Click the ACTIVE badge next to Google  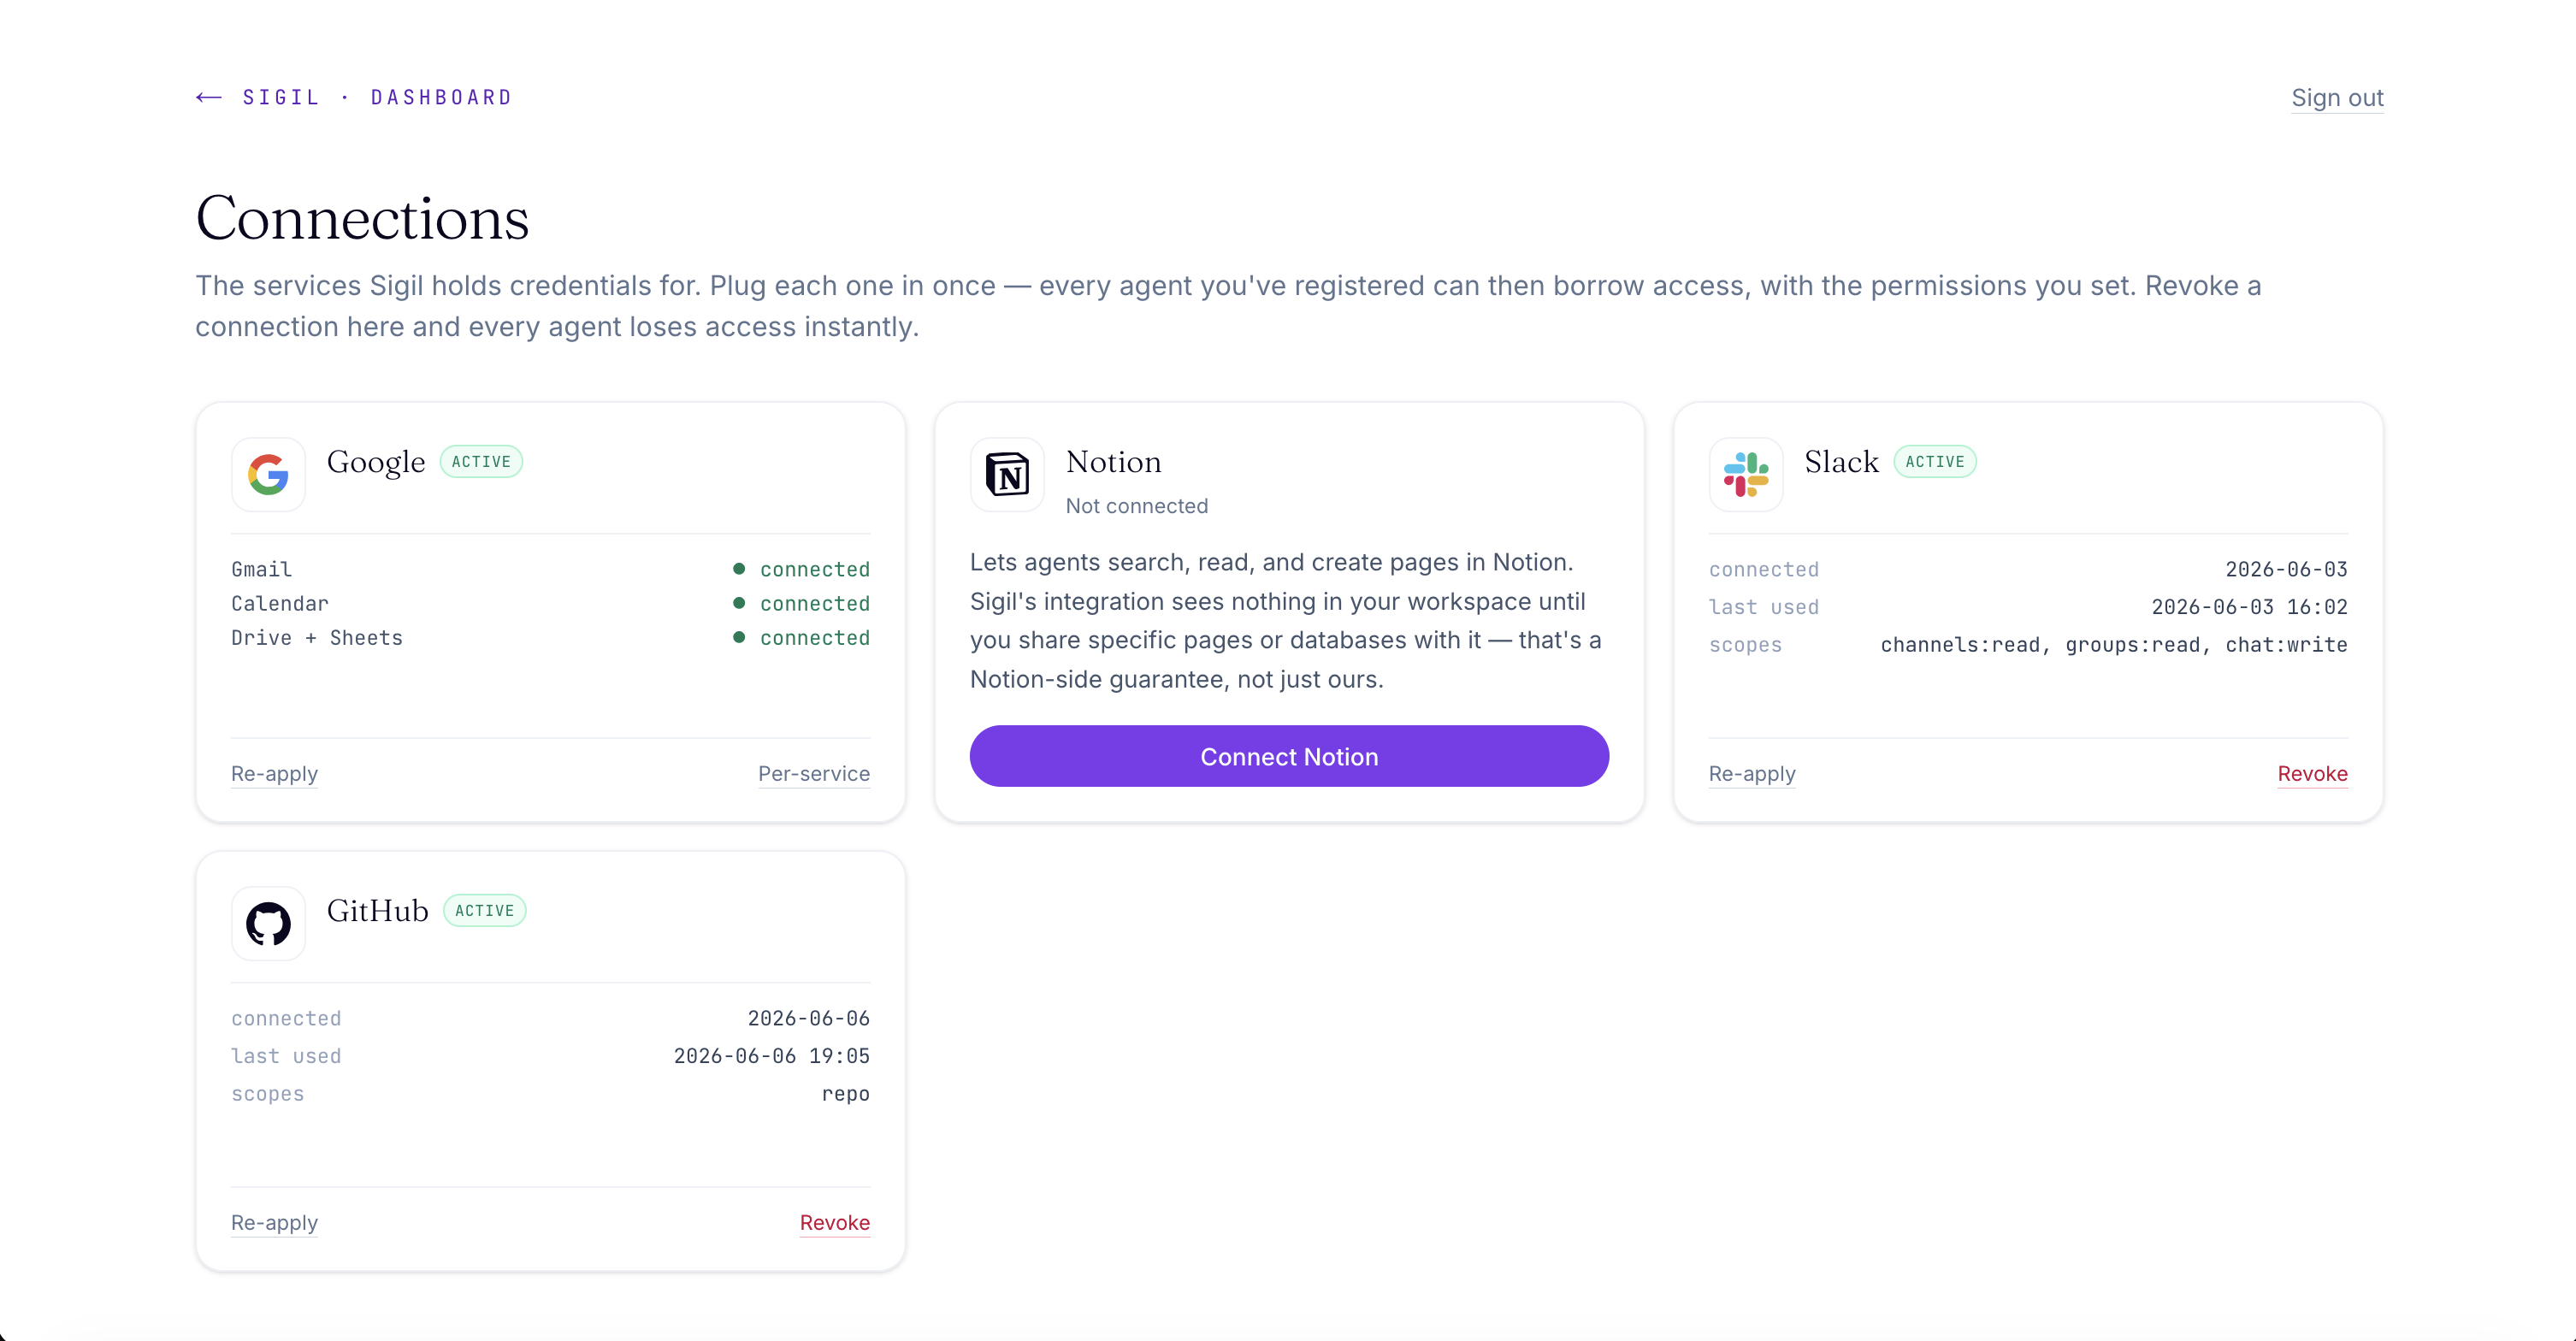point(481,462)
